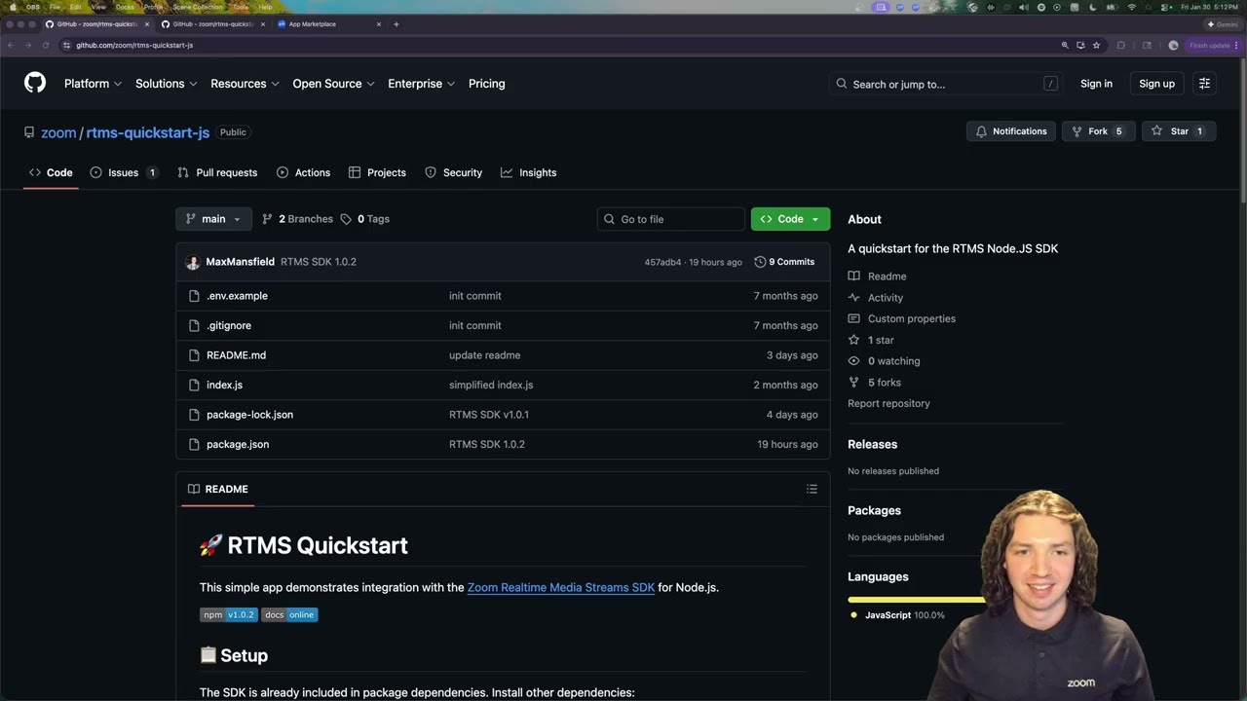
Task: Open the .gitignore file
Action: tap(229, 325)
